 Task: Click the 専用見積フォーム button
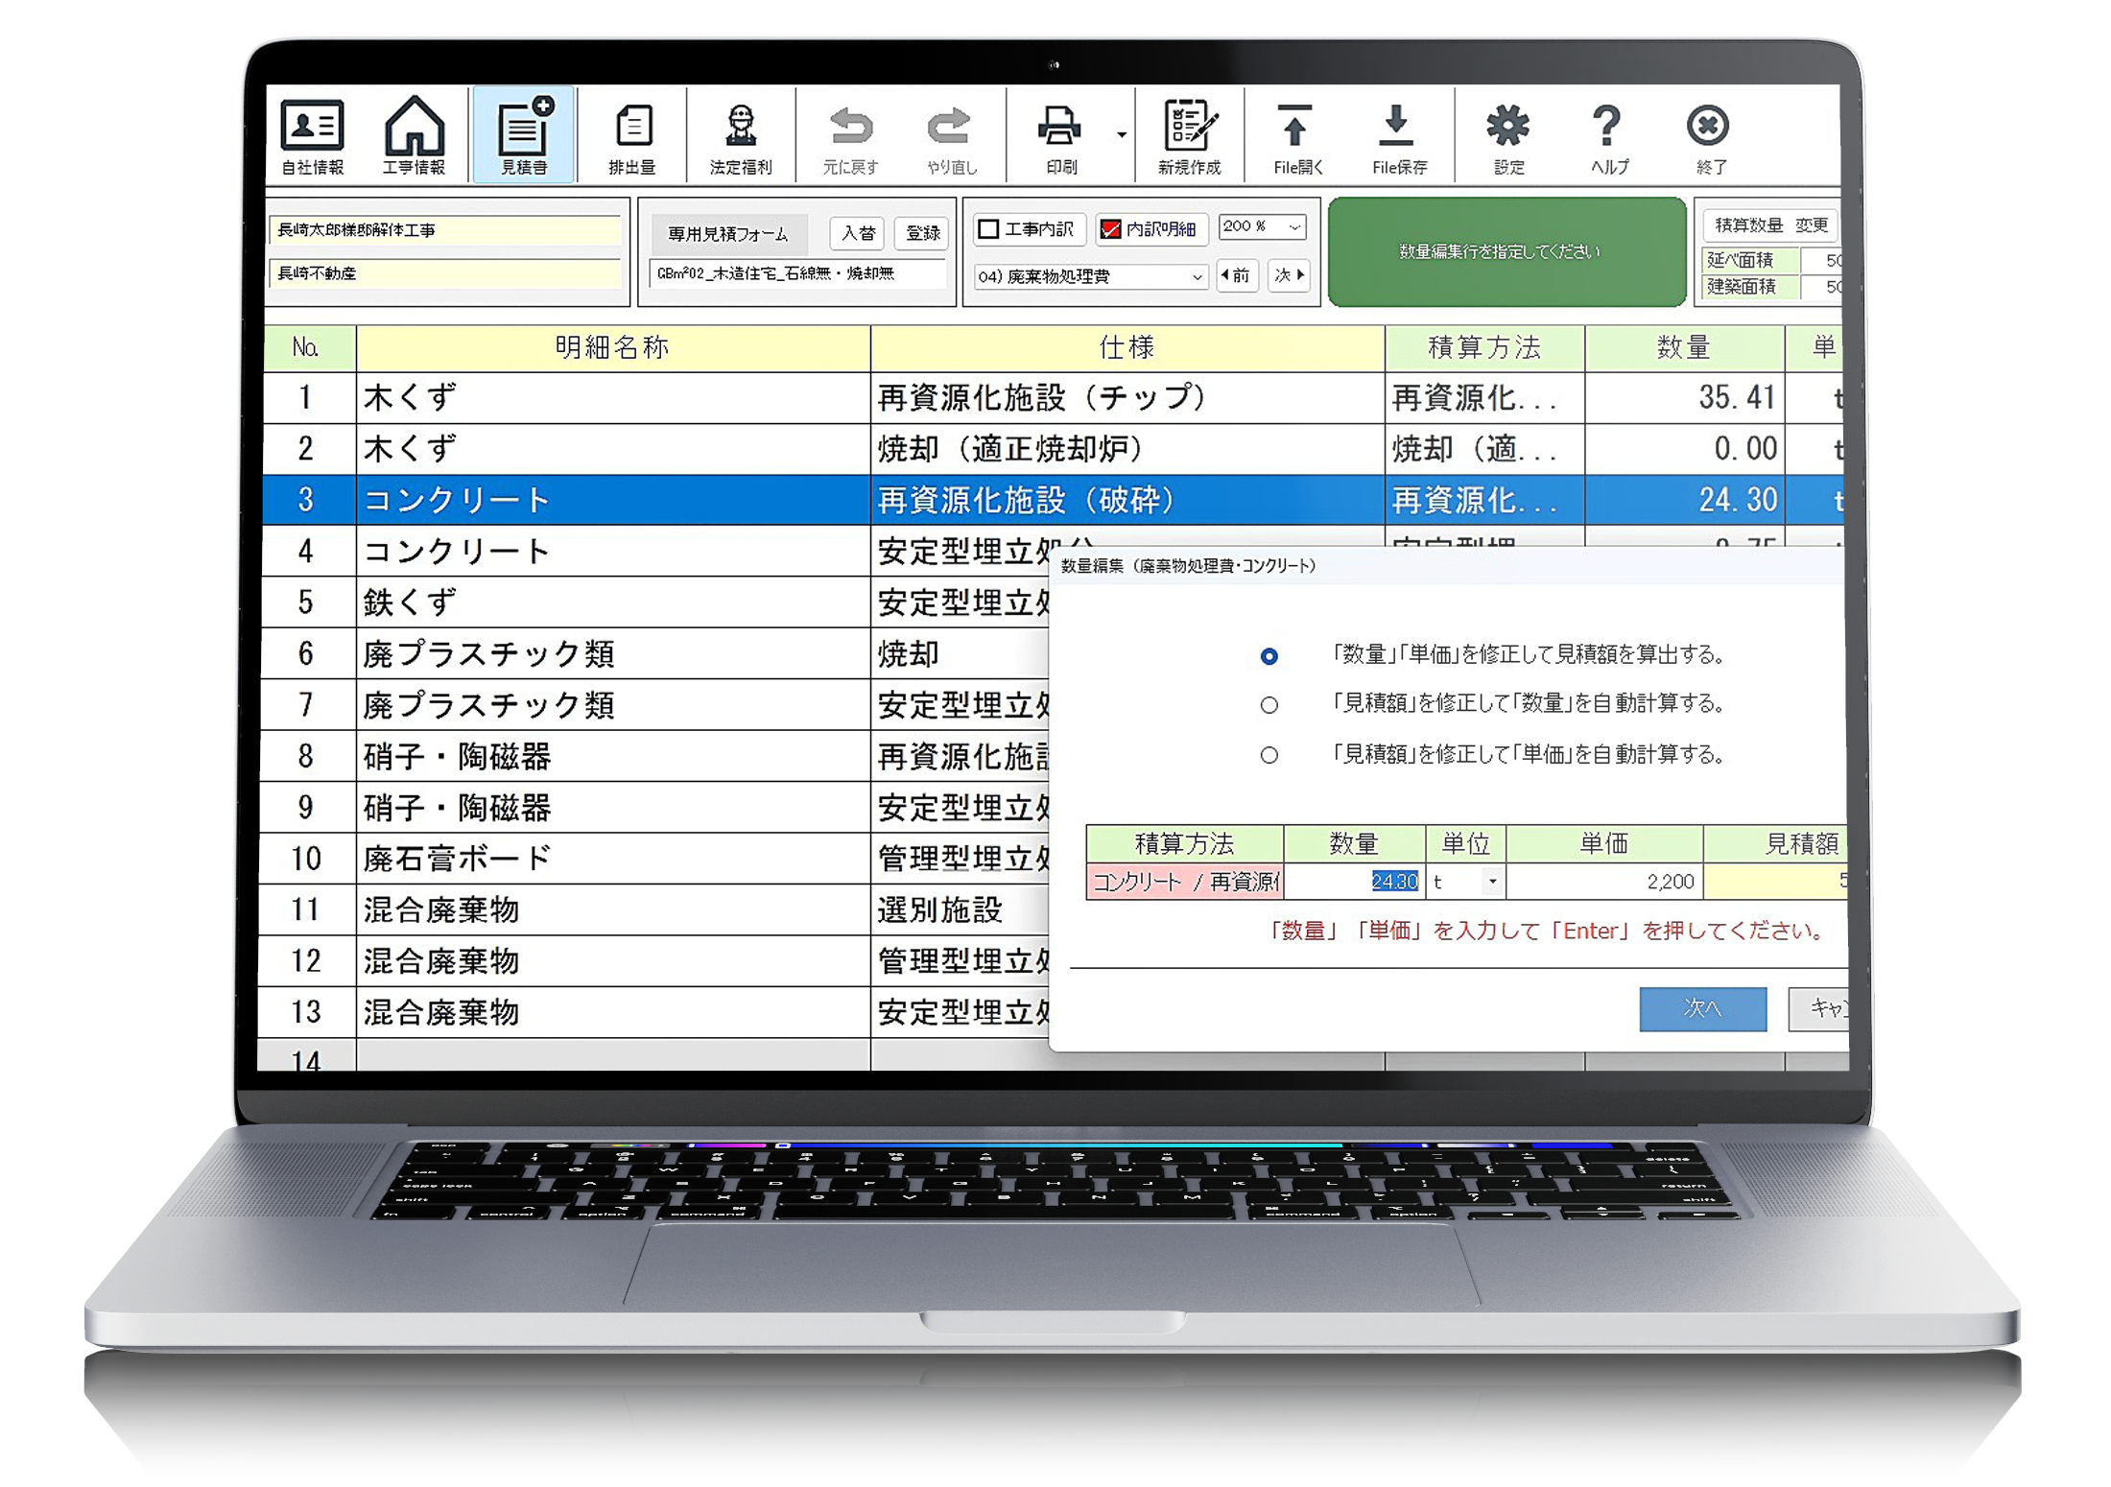727,234
